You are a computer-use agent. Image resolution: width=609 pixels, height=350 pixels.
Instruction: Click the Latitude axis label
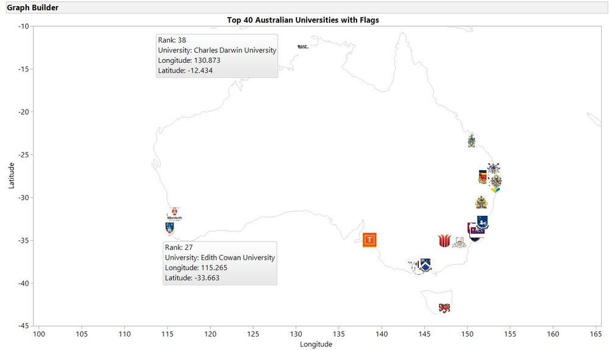click(11, 176)
